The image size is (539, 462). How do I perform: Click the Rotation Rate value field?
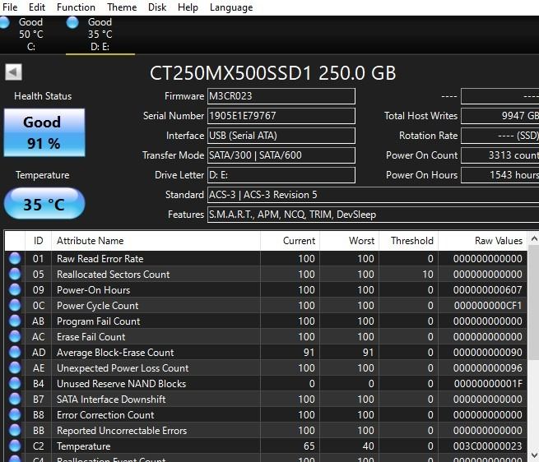pos(500,136)
